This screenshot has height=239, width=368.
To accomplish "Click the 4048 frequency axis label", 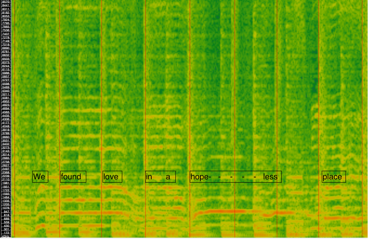I will [x=6, y=126].
